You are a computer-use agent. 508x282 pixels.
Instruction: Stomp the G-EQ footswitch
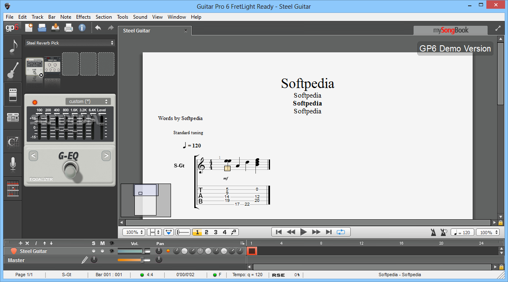click(70, 169)
